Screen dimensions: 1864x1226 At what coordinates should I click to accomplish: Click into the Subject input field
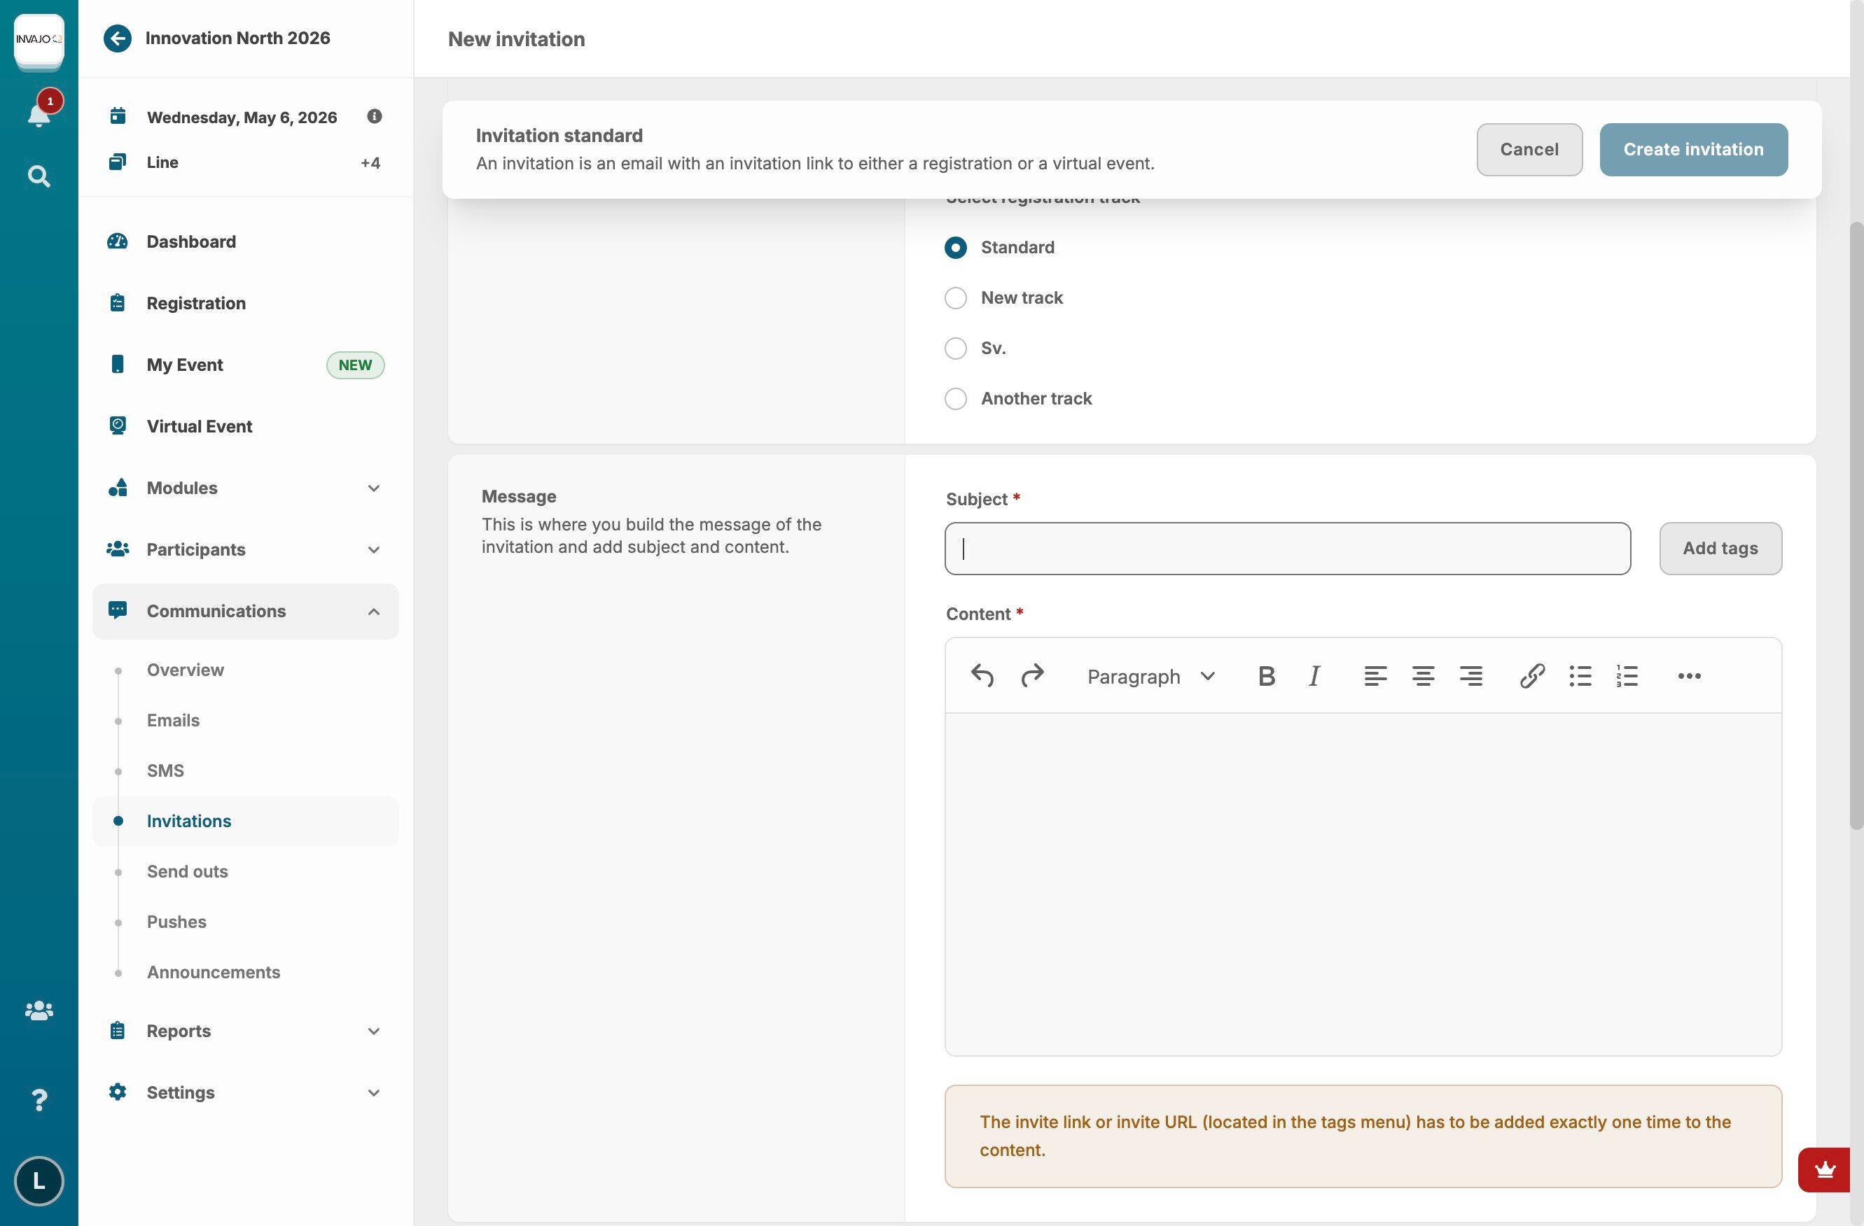click(1287, 549)
